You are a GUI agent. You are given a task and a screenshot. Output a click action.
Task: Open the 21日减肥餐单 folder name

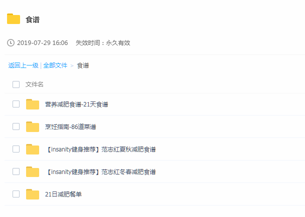[63, 194]
